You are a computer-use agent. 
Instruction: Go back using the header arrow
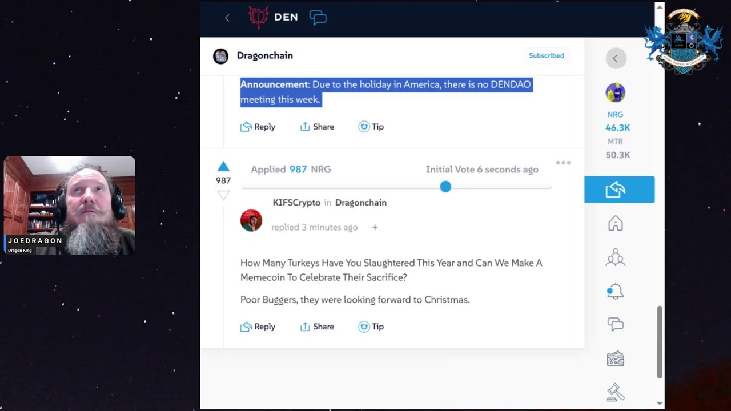point(227,18)
